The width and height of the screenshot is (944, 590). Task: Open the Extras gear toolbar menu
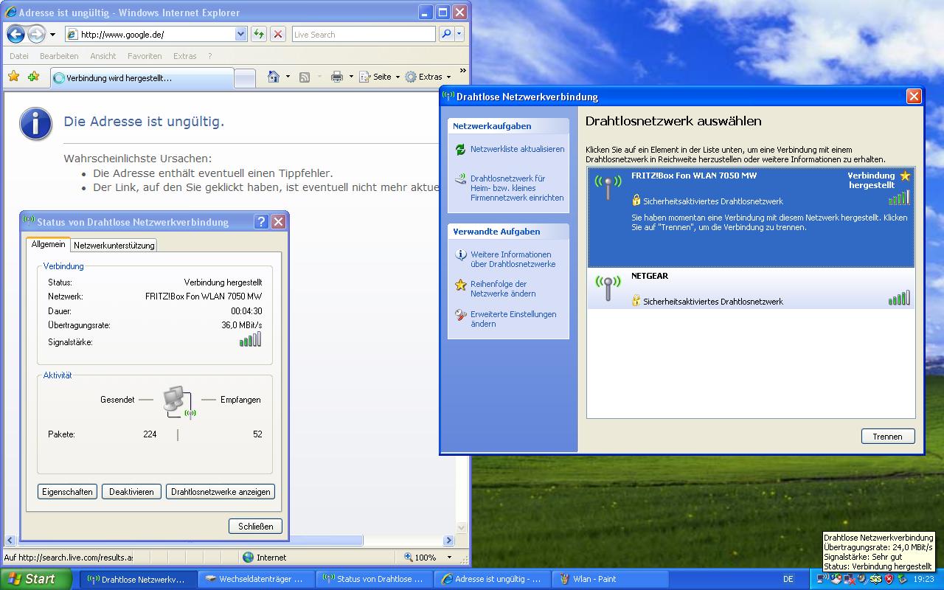coord(428,77)
